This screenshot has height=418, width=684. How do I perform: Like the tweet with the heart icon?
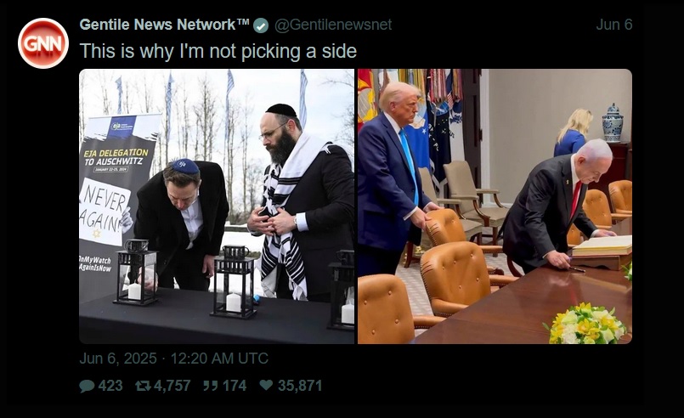(x=266, y=385)
